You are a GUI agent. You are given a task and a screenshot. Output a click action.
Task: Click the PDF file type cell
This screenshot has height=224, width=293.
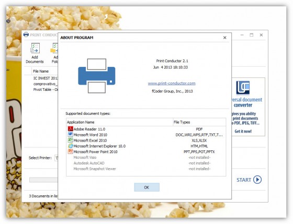click(x=199, y=129)
